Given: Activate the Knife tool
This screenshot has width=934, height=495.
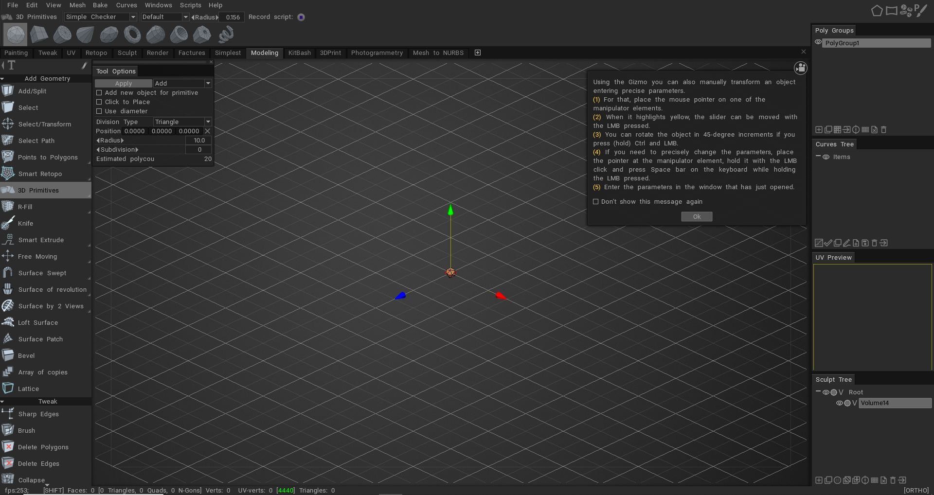Looking at the screenshot, I should tap(25, 224).
